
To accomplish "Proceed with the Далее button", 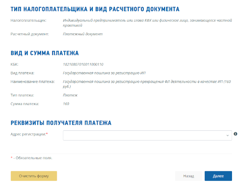I will tap(218, 176).
